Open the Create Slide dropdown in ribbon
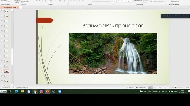The height and width of the screenshot is (106, 190). (x=17, y=2)
